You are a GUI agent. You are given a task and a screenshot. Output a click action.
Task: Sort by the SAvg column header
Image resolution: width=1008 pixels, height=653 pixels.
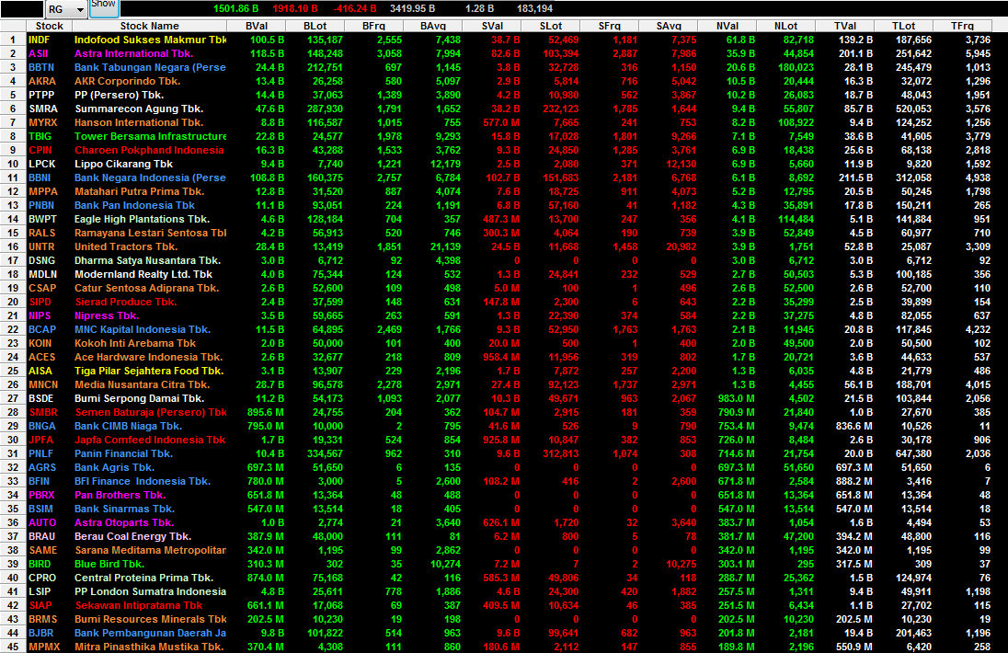[x=670, y=26]
